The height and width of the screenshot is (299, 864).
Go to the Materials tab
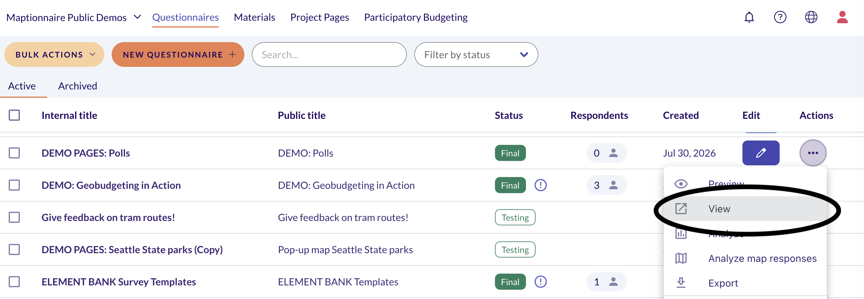(254, 17)
